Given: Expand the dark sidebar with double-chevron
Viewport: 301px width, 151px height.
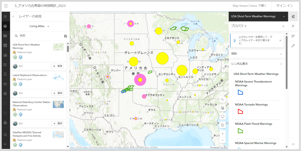Looking at the screenshot, I should click(5, 144).
